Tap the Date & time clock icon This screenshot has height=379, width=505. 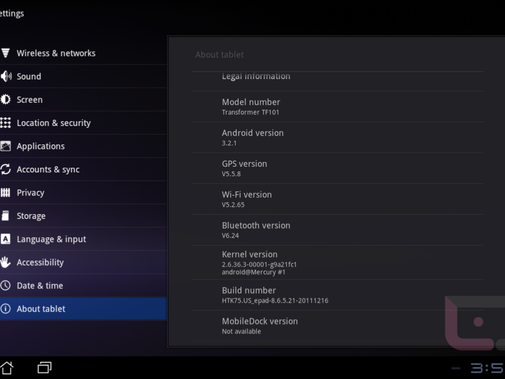click(5, 286)
